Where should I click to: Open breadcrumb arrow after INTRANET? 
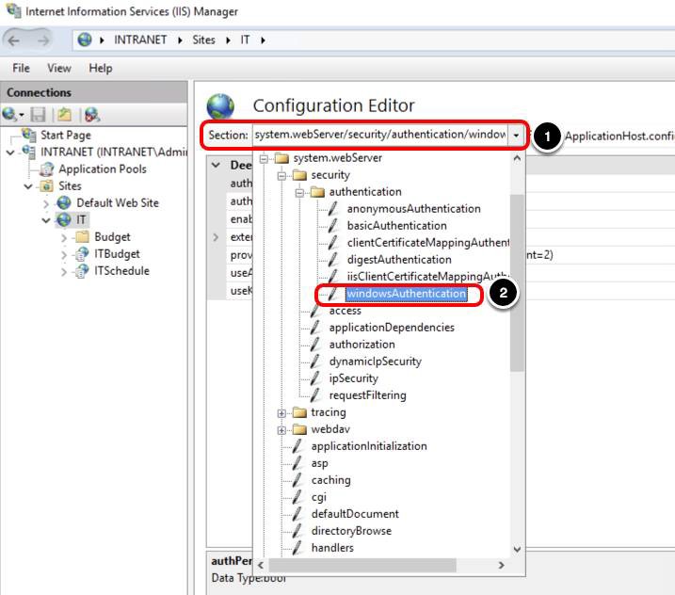[180, 40]
